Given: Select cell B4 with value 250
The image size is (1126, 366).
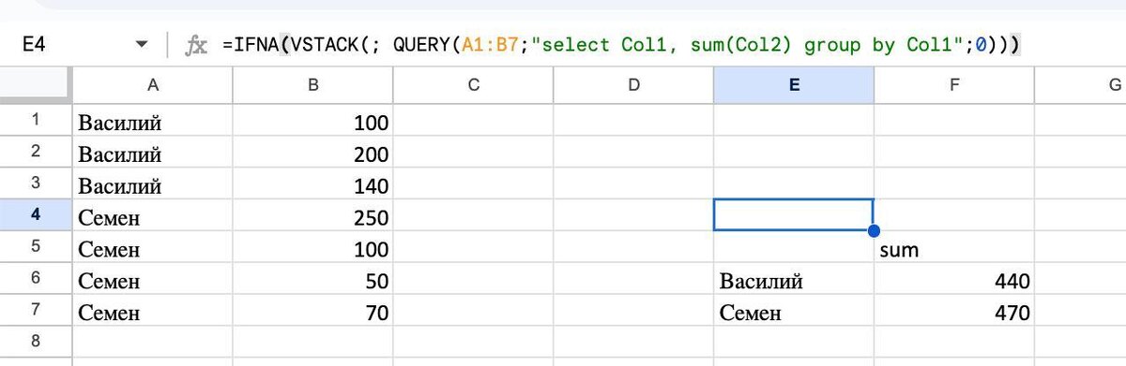Looking at the screenshot, I should pyautogui.click(x=312, y=217).
